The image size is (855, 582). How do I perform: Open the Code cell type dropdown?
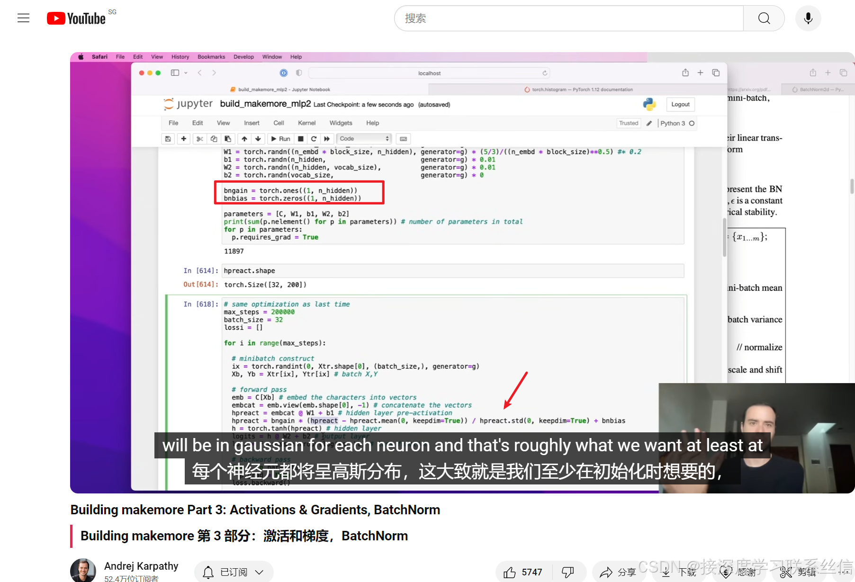click(364, 139)
